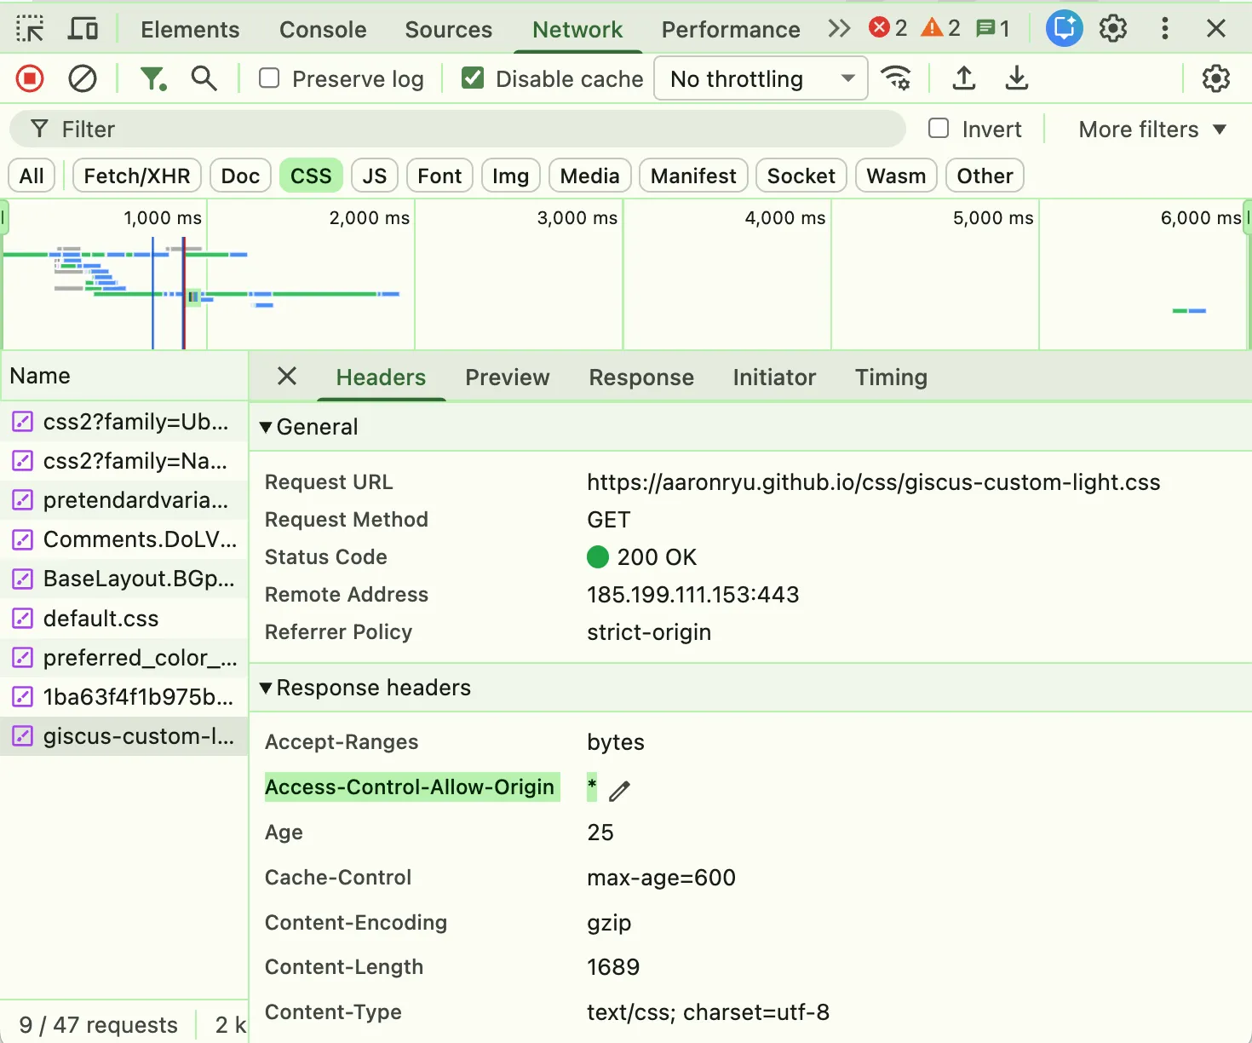Click the Name column header

point(124,376)
